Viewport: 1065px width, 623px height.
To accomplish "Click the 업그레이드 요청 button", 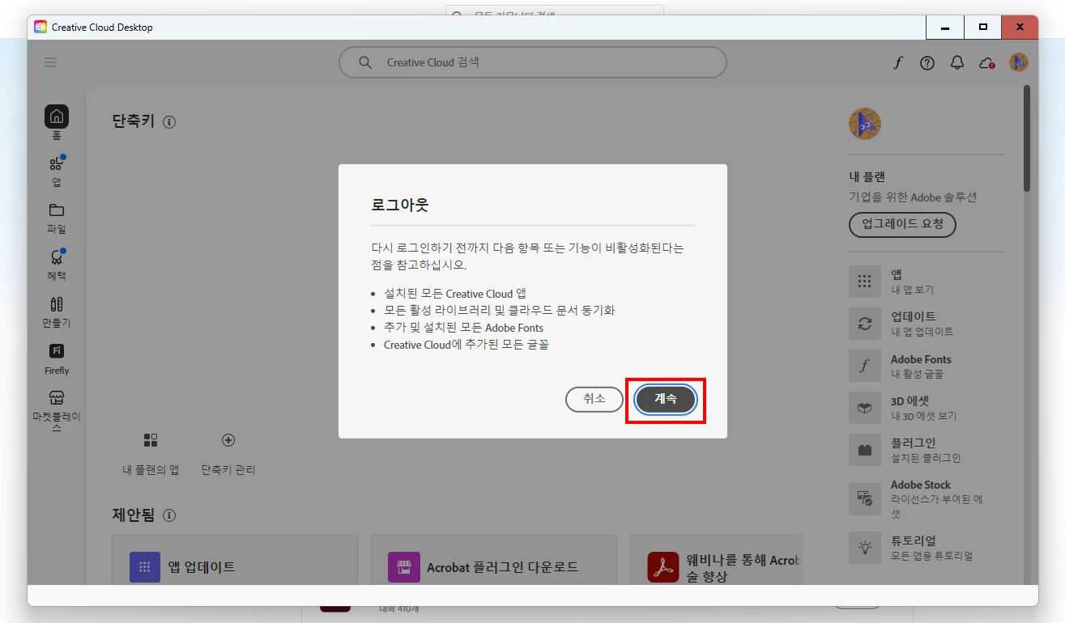I will coord(902,224).
